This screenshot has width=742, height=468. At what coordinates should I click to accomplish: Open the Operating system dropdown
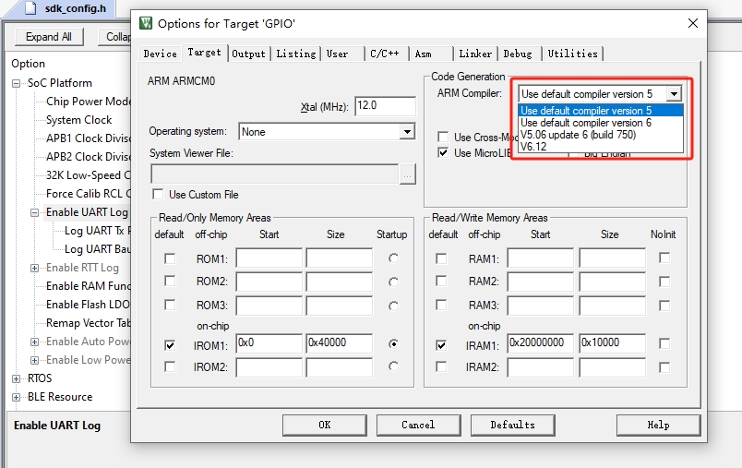pyautogui.click(x=407, y=132)
